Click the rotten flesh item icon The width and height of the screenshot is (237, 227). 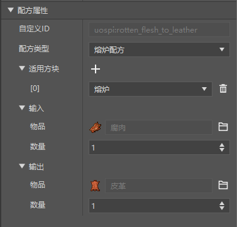click(96, 127)
